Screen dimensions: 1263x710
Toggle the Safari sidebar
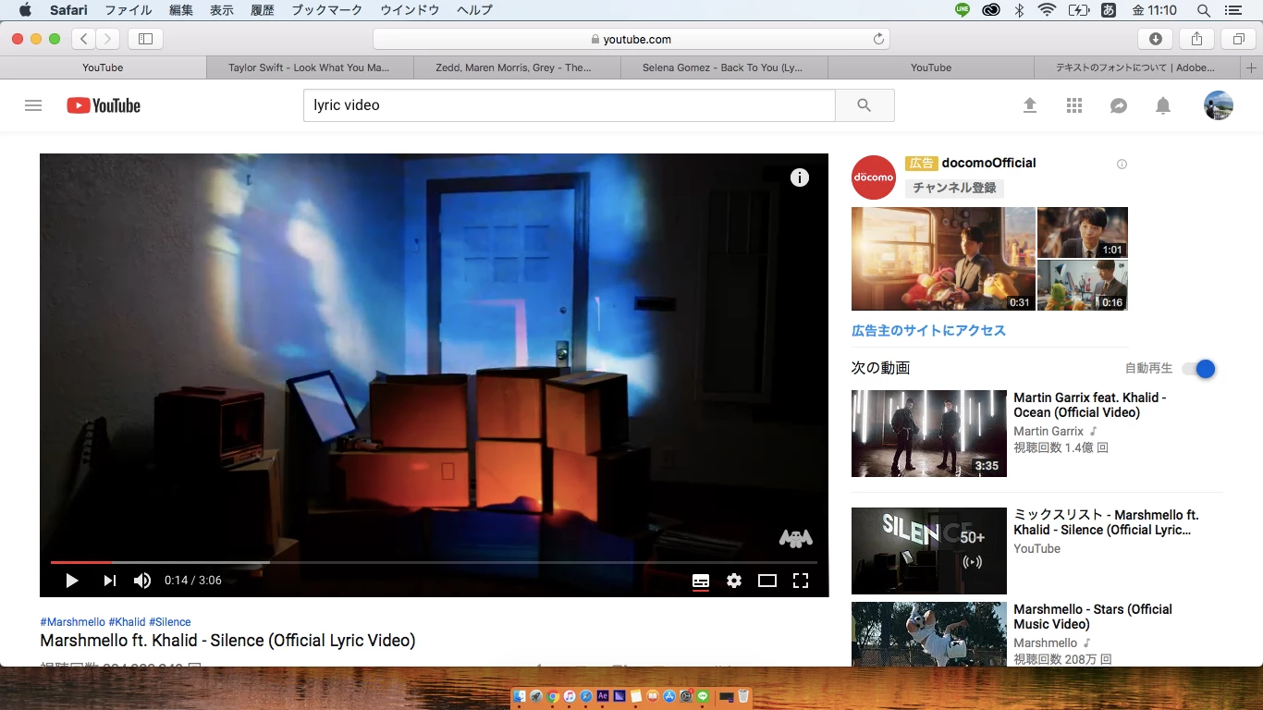(145, 39)
